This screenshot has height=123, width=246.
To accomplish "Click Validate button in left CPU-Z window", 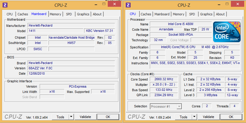I will [85, 117].
